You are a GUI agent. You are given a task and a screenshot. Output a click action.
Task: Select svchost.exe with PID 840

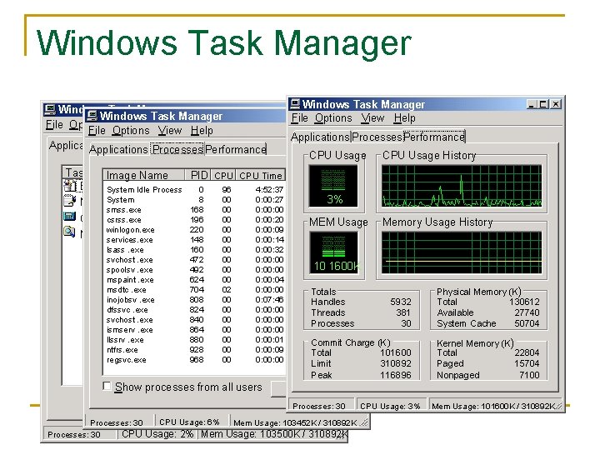(x=194, y=319)
